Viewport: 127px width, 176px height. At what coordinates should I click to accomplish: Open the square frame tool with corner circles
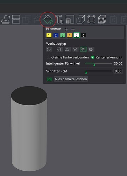point(91,19)
